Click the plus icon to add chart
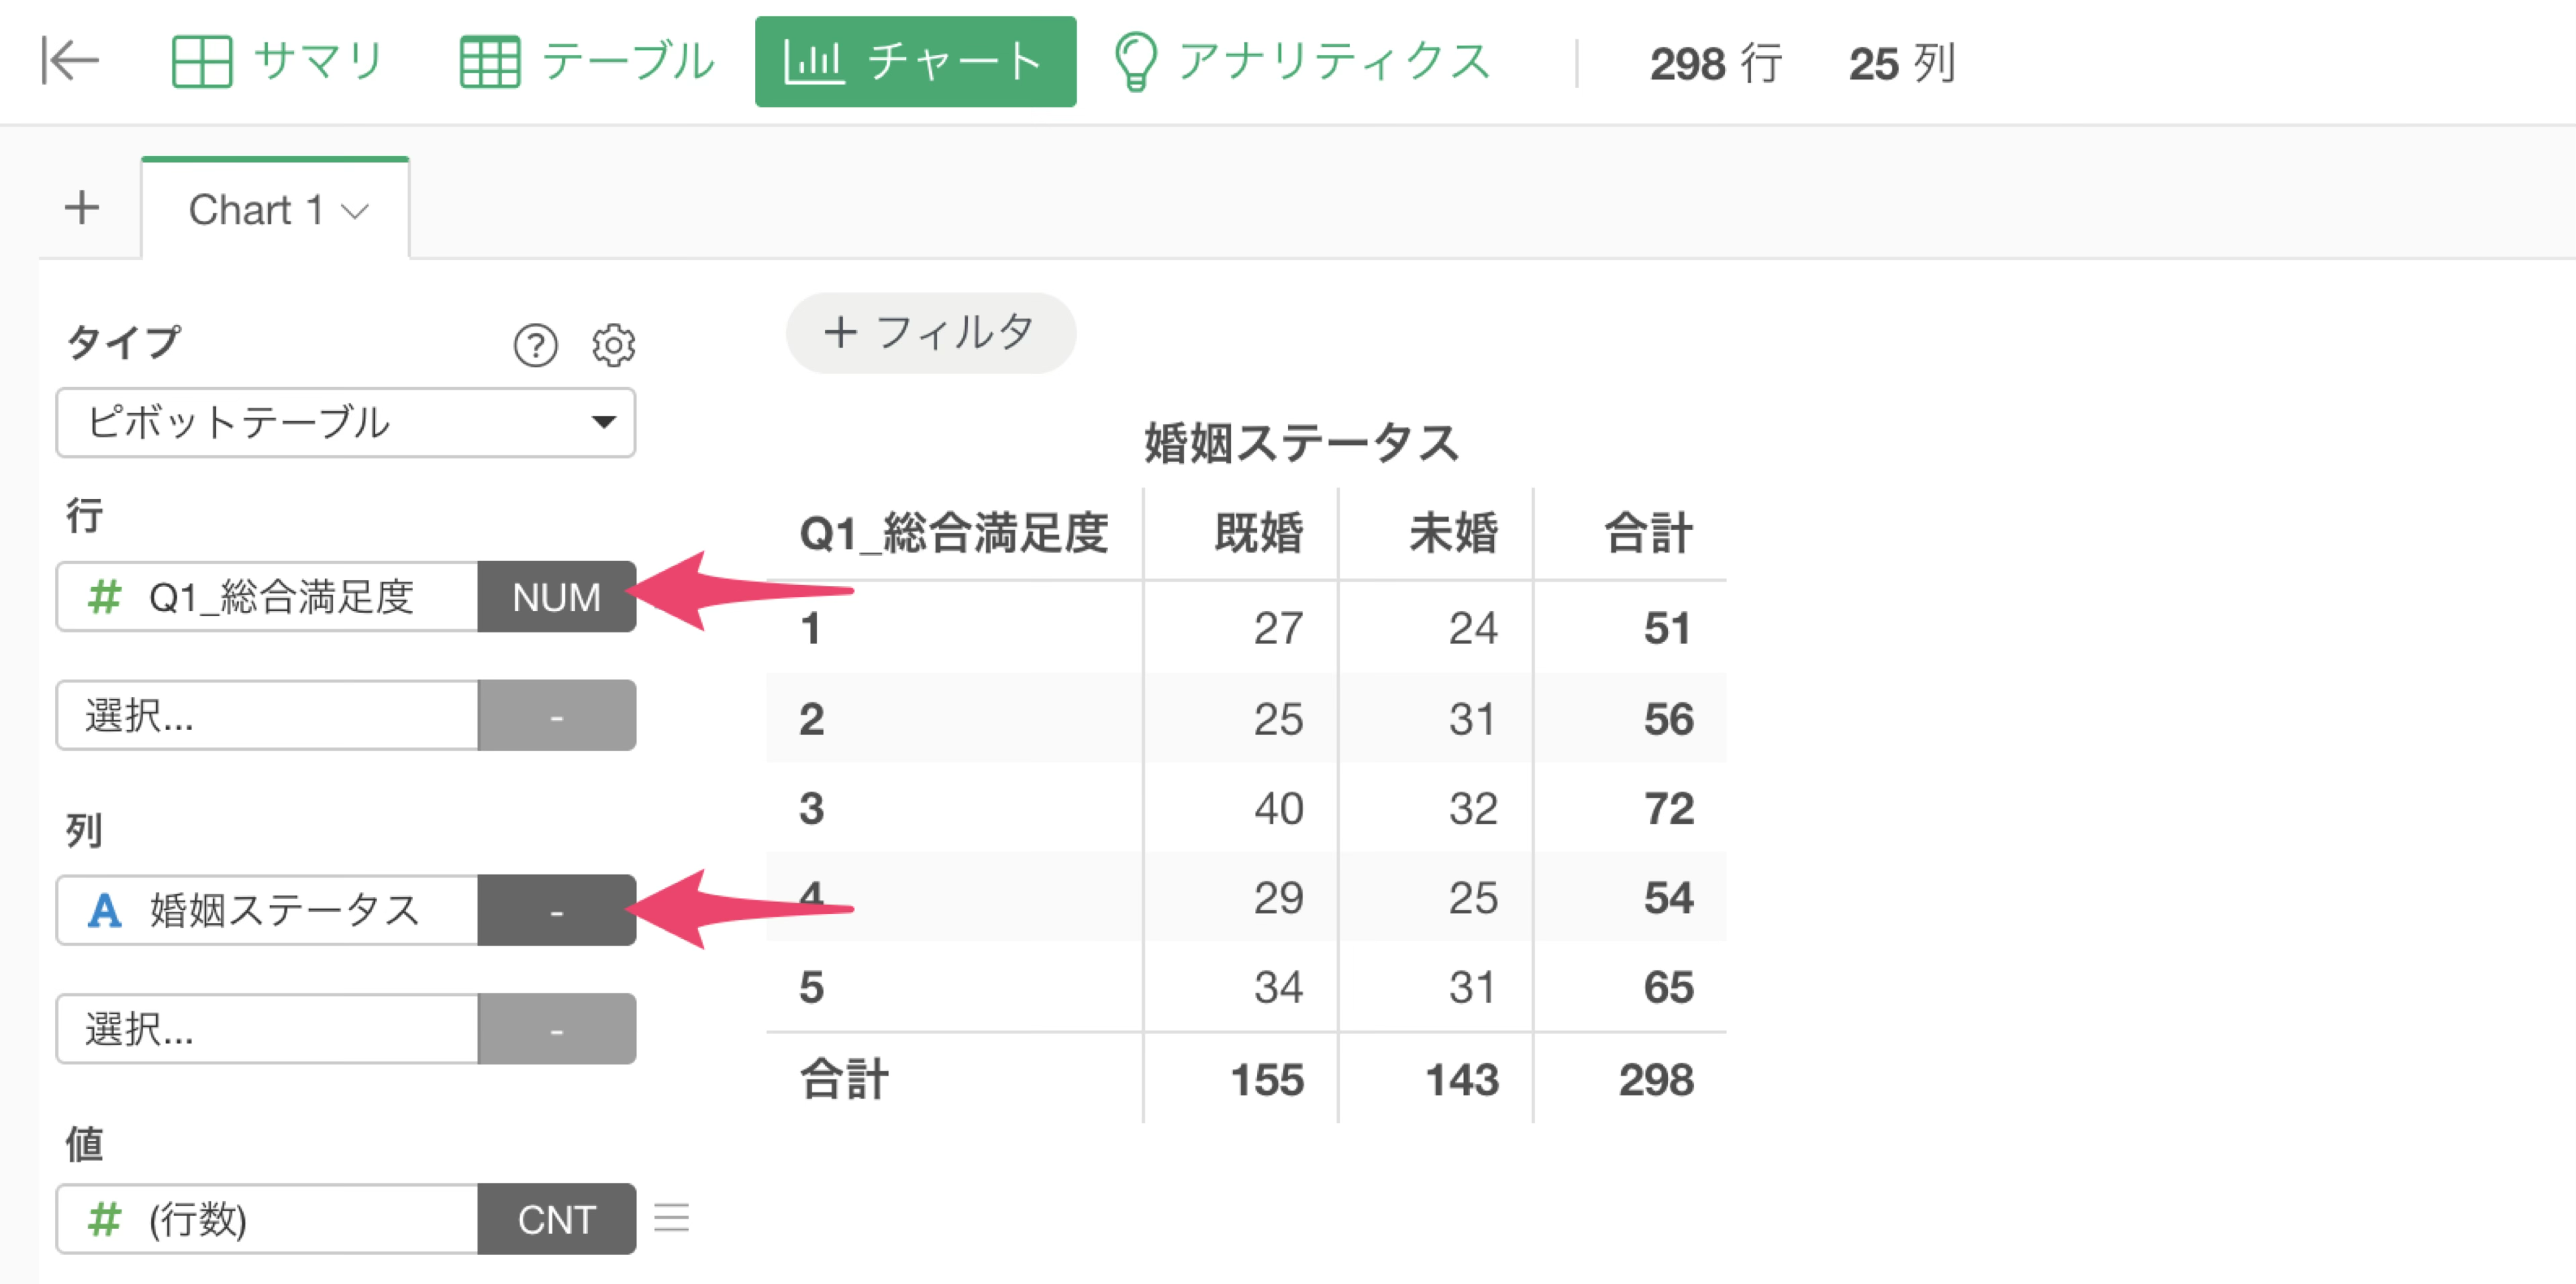Image resolution: width=2576 pixels, height=1284 pixels. coord(82,209)
